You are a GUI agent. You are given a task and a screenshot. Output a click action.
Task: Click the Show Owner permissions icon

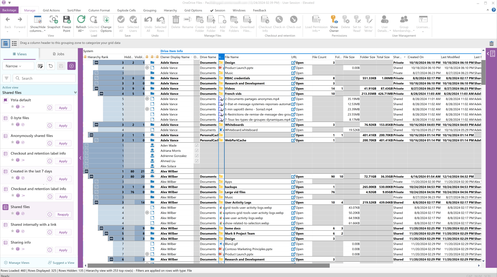click(334, 20)
